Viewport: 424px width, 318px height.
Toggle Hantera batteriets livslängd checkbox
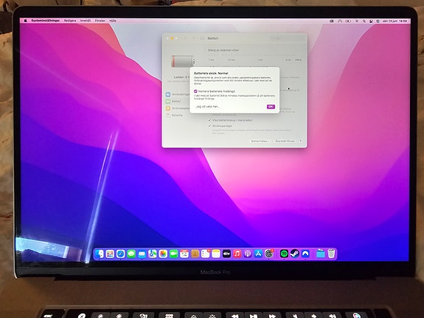[195, 91]
